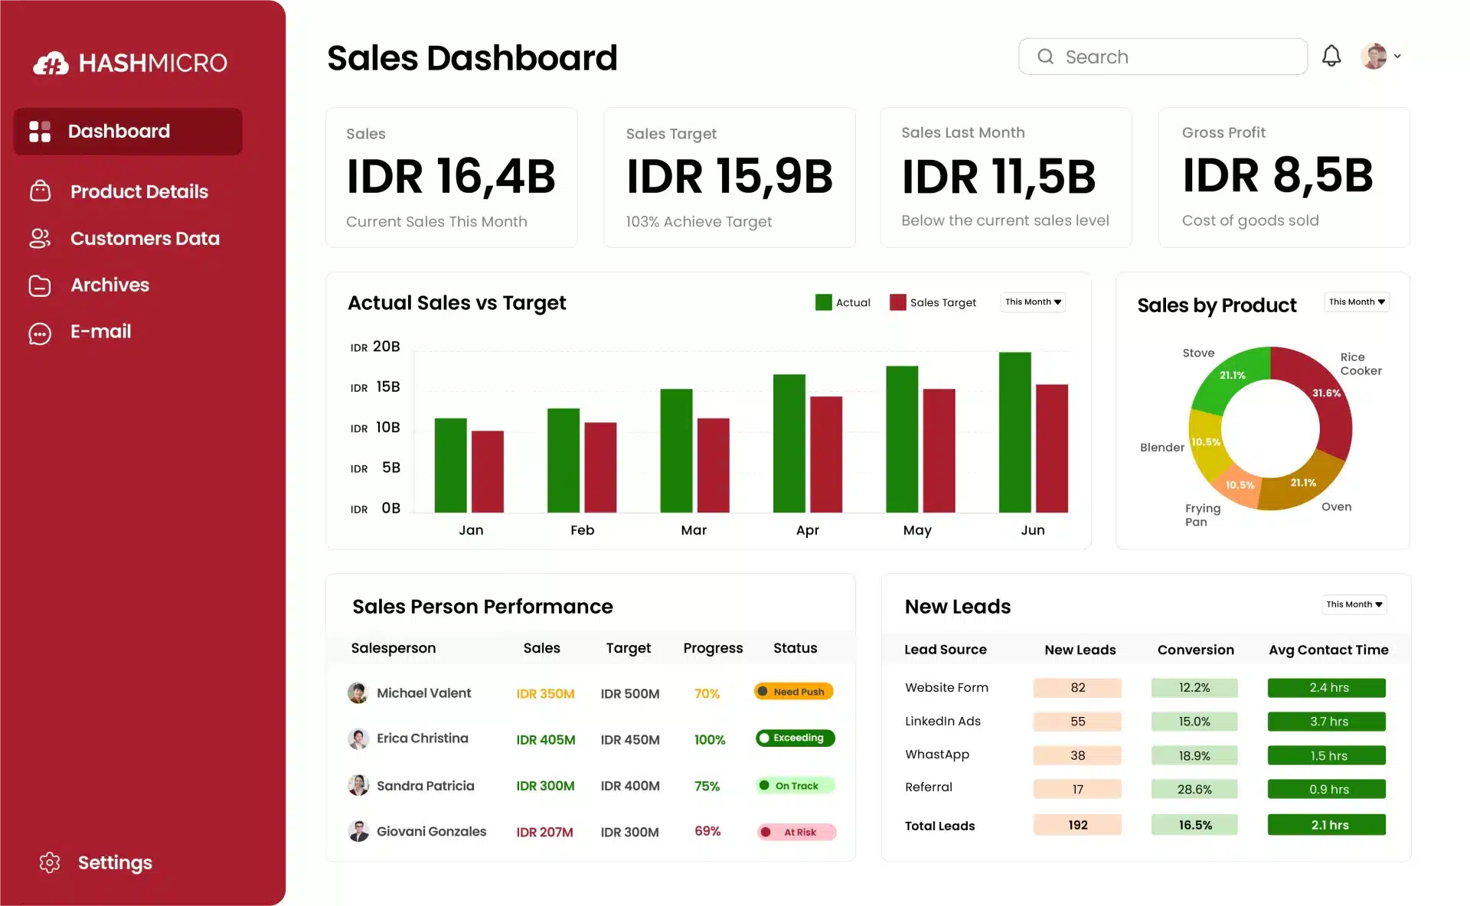This screenshot has height=906, width=1470.
Task: Expand the New Leads This Month dropdown
Action: pyautogui.click(x=1354, y=605)
